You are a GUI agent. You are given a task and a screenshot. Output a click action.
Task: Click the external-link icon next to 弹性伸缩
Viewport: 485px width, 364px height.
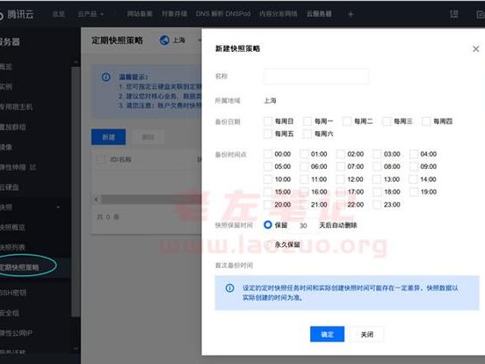(x=33, y=167)
